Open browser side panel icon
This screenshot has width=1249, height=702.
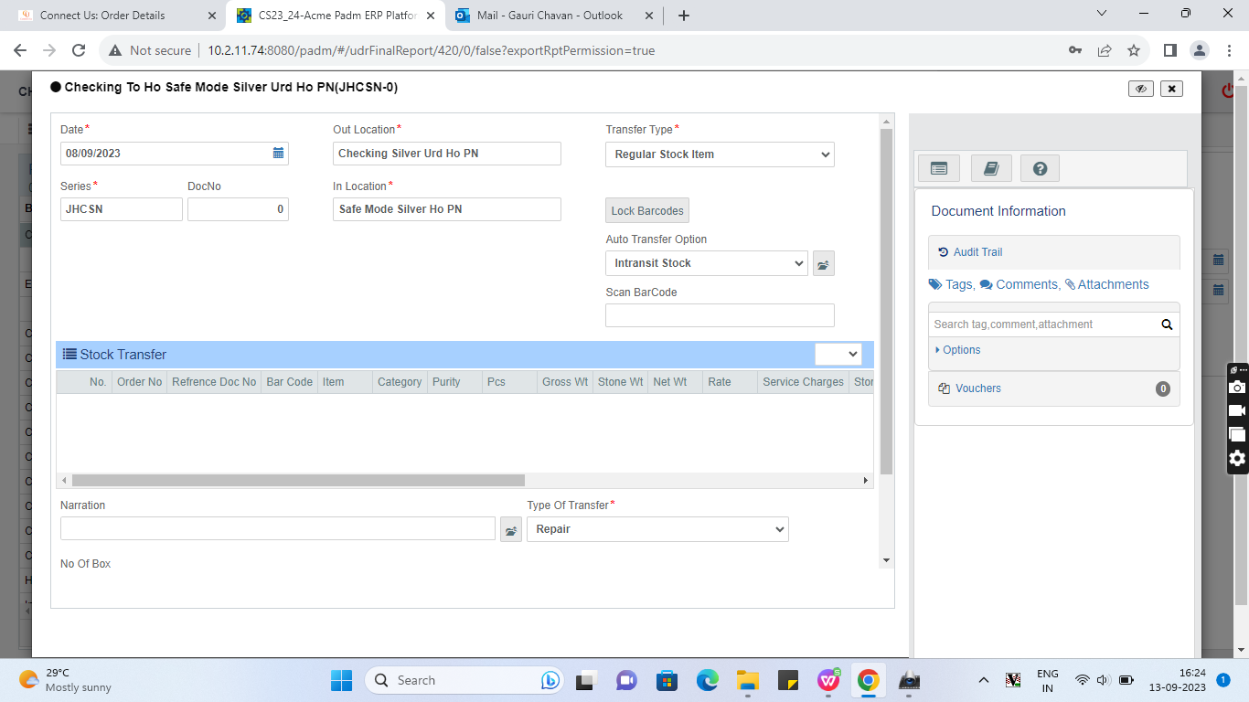(x=1169, y=50)
